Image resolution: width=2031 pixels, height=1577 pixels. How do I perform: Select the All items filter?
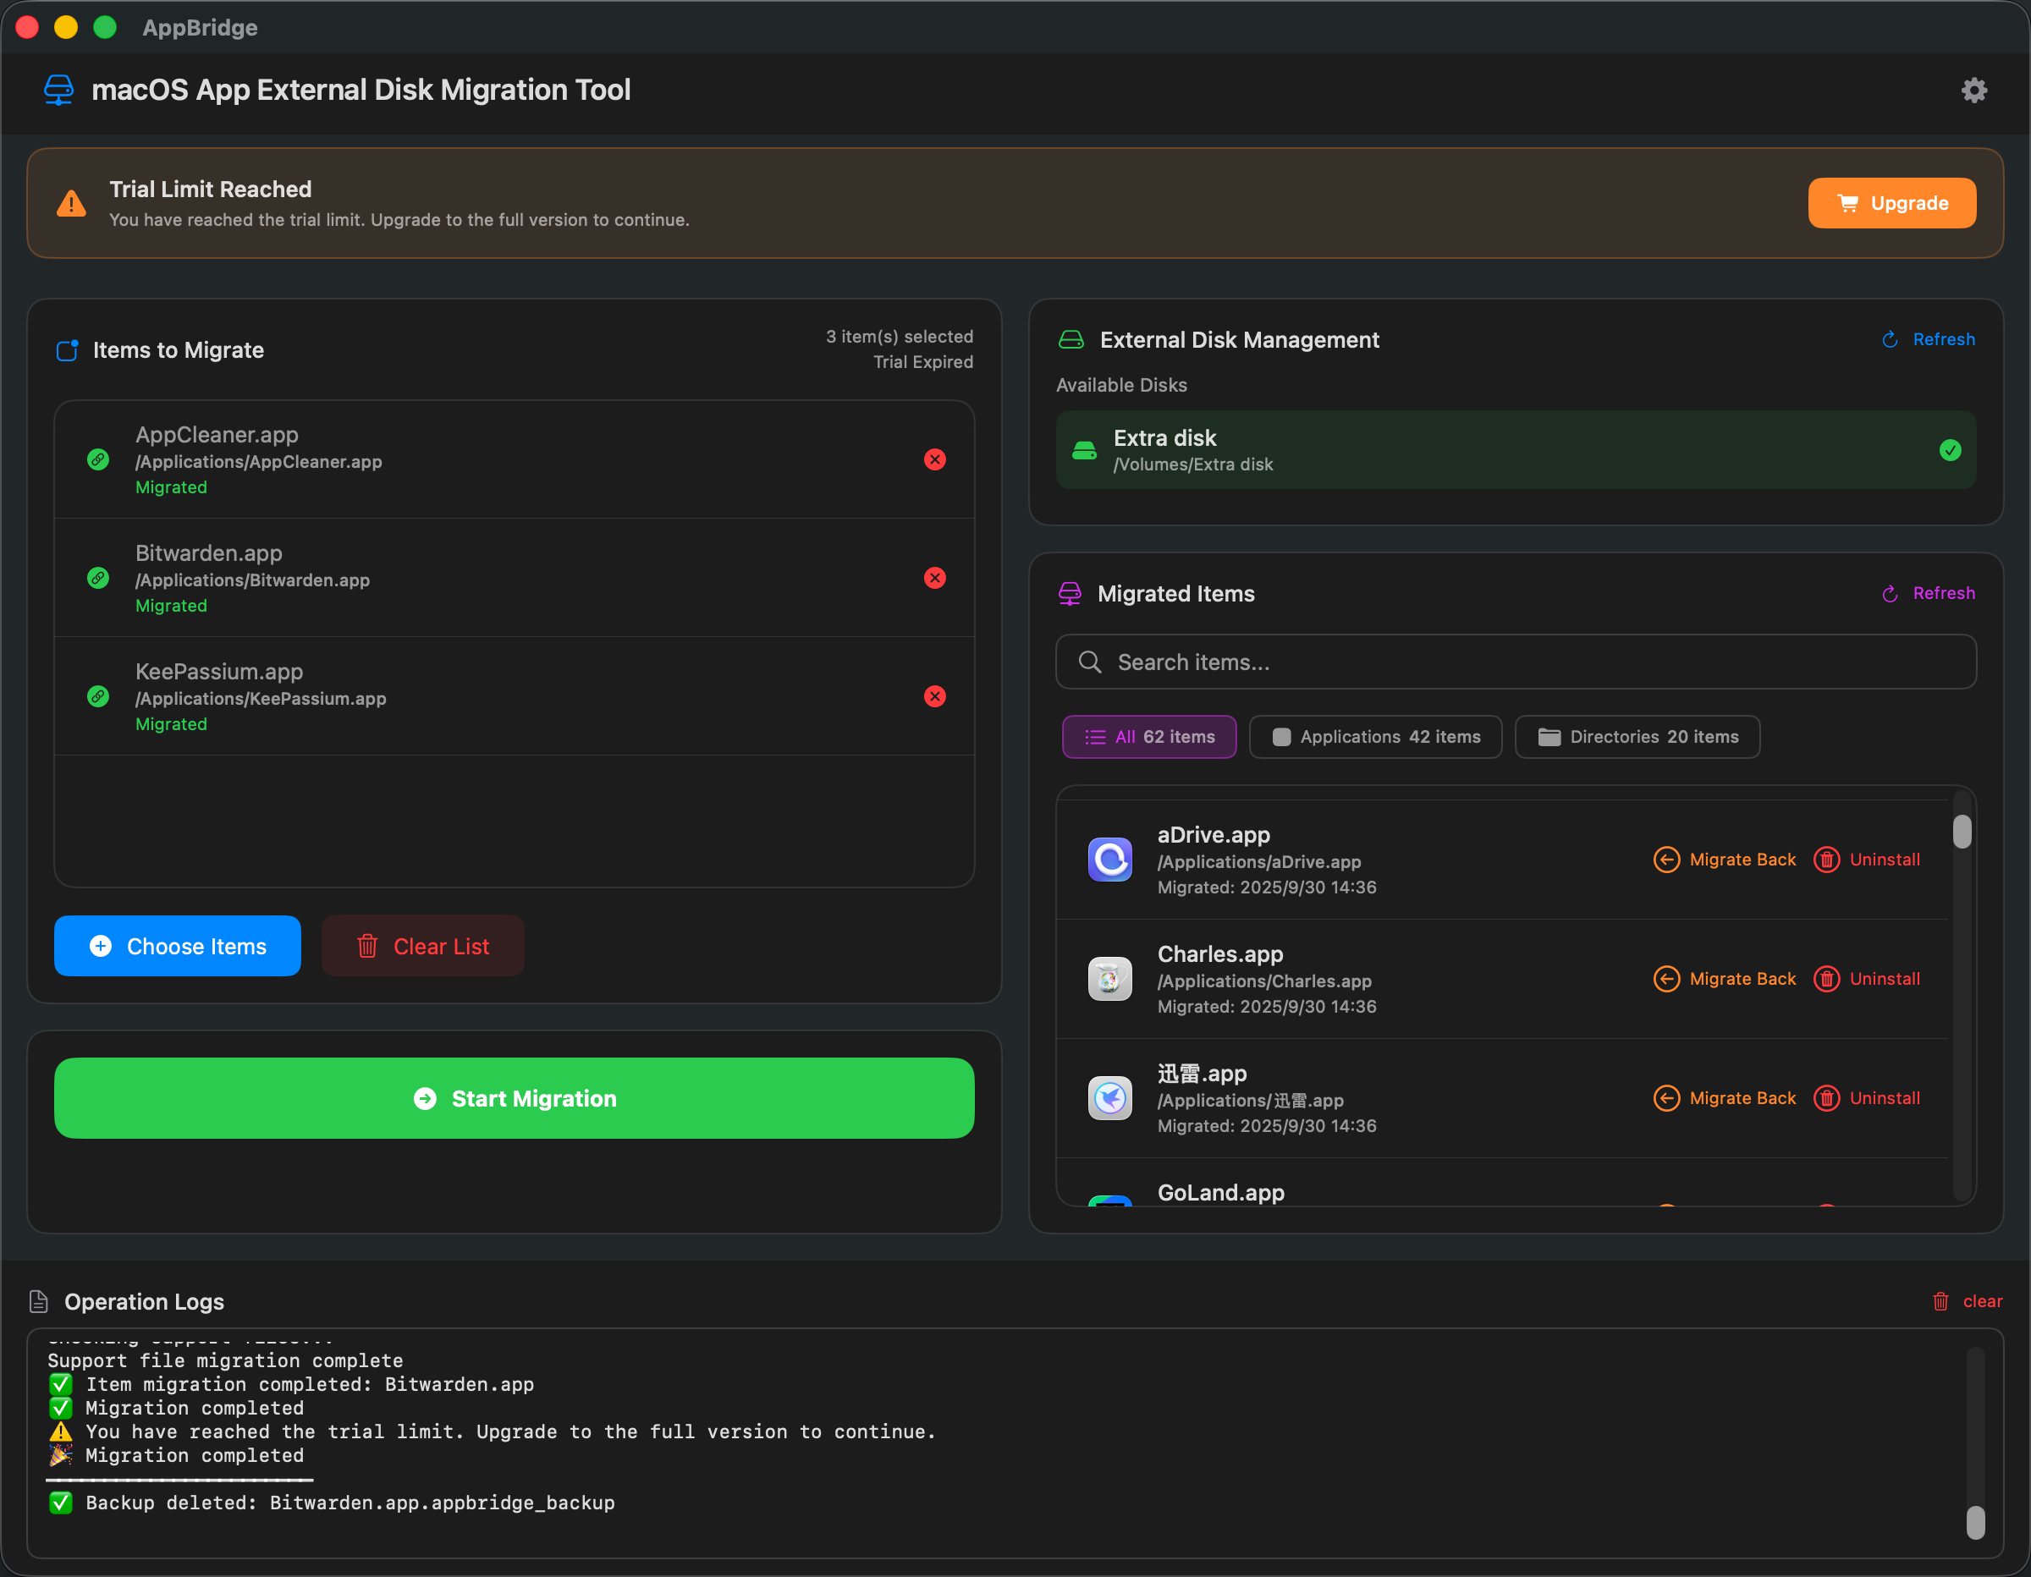1148,736
